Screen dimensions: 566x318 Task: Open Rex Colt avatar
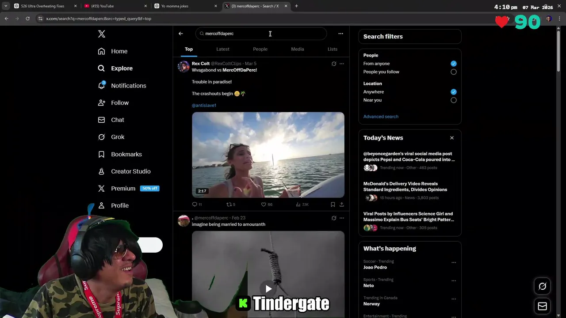pyautogui.click(x=184, y=66)
